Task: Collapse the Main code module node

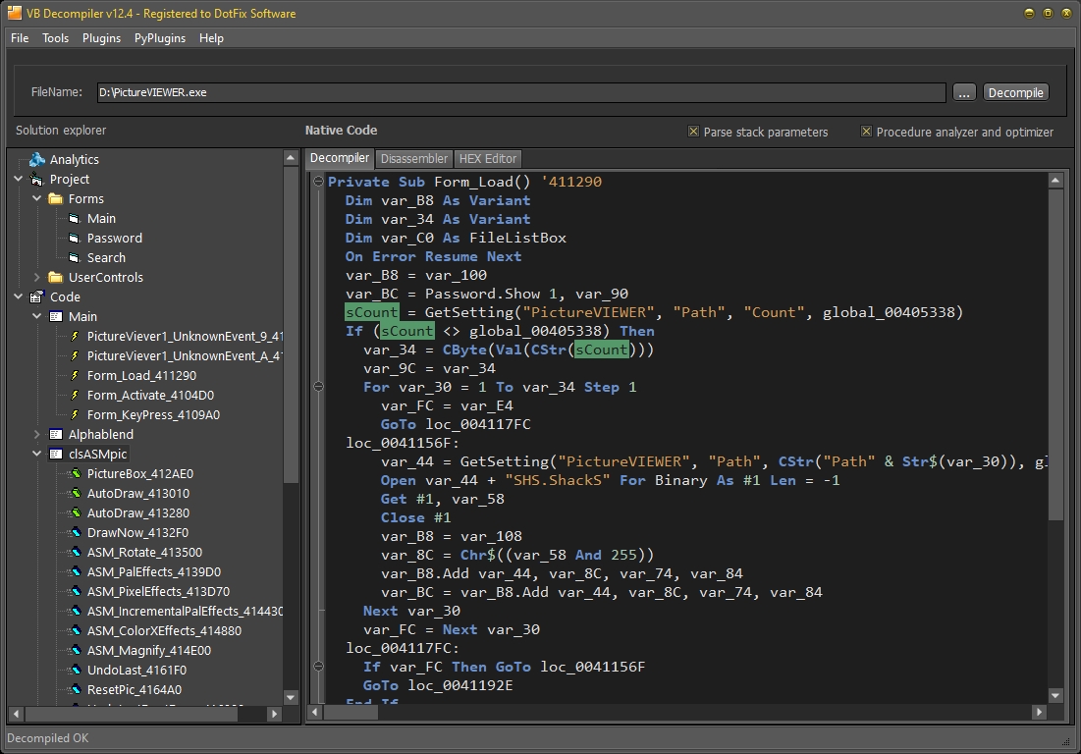Action: [x=37, y=316]
